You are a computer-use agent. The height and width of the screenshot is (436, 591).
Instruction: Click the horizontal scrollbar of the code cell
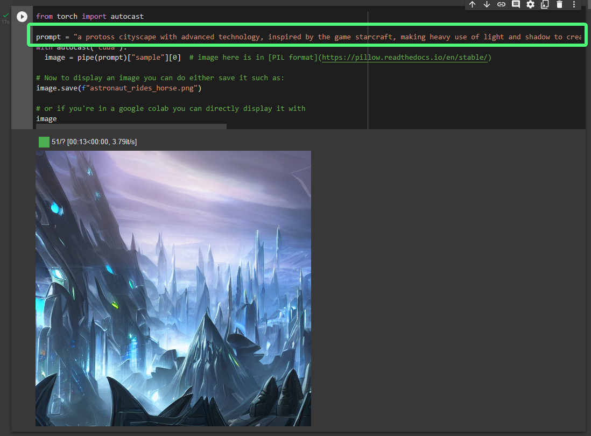click(x=131, y=126)
